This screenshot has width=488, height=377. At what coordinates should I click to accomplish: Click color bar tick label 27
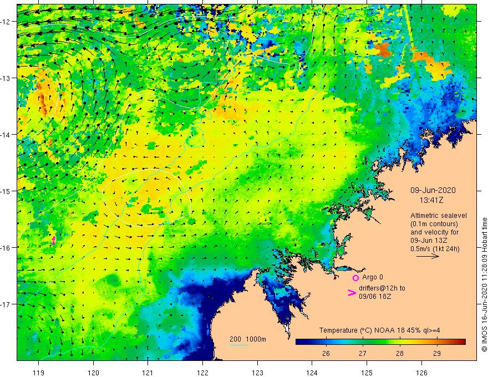click(x=363, y=353)
